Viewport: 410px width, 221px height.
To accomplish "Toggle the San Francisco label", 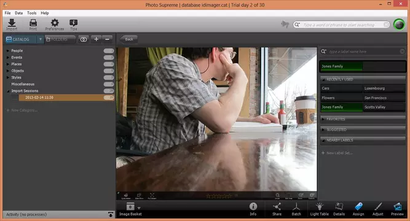I will click(384, 98).
